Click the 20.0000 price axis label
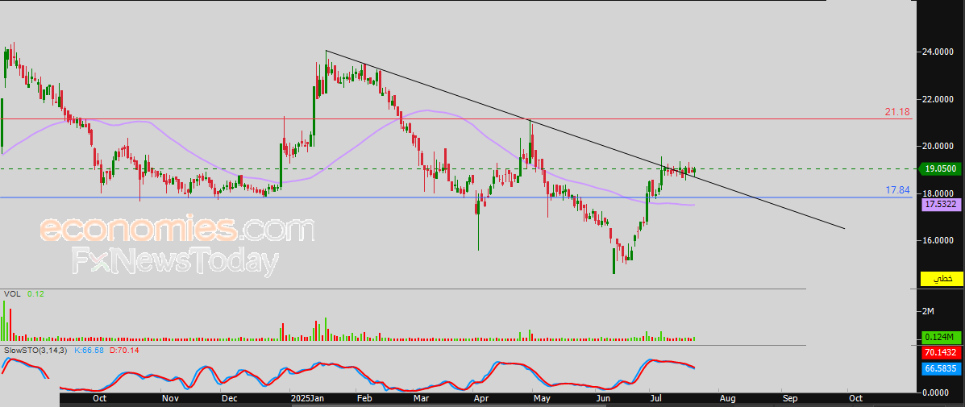 point(939,147)
